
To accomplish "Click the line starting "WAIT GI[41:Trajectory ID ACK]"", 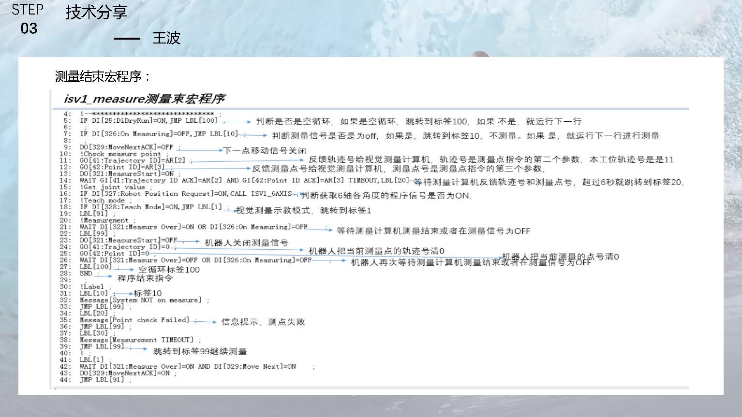I will (x=244, y=180).
